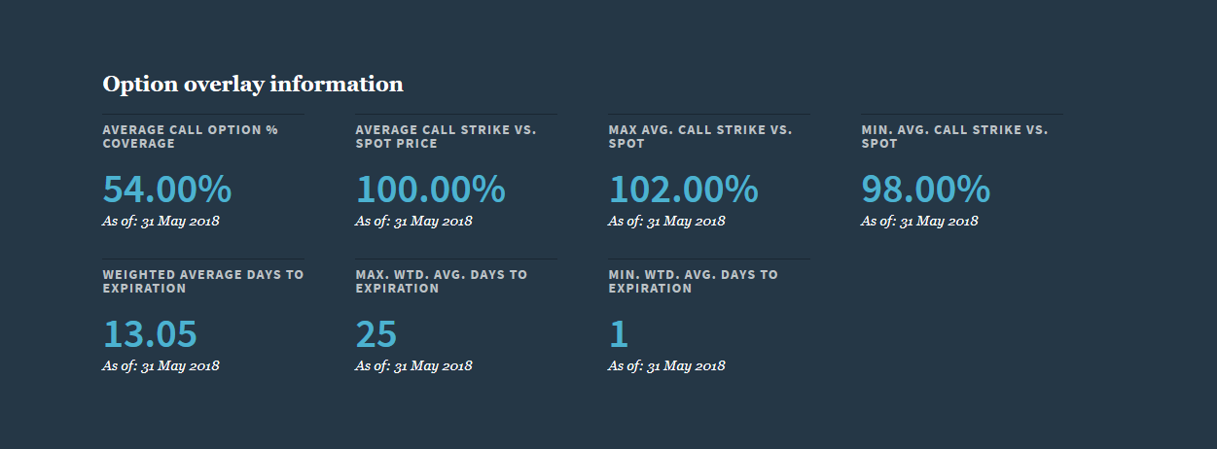Image resolution: width=1217 pixels, height=449 pixels.
Task: Click the 1 min days value
Action: pos(618,334)
